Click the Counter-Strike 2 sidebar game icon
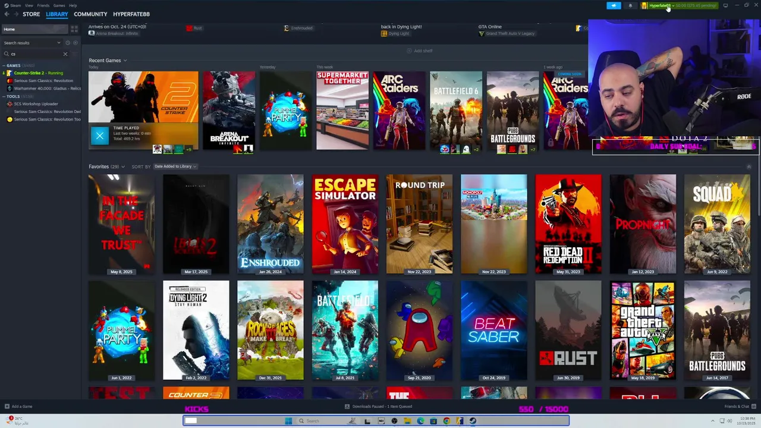The height and width of the screenshot is (428, 761). [x=9, y=73]
